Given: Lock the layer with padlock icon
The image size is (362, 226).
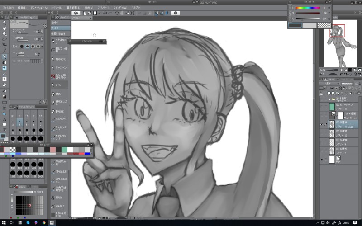Looking at the screenshot, I should pyautogui.click(x=340, y=88).
